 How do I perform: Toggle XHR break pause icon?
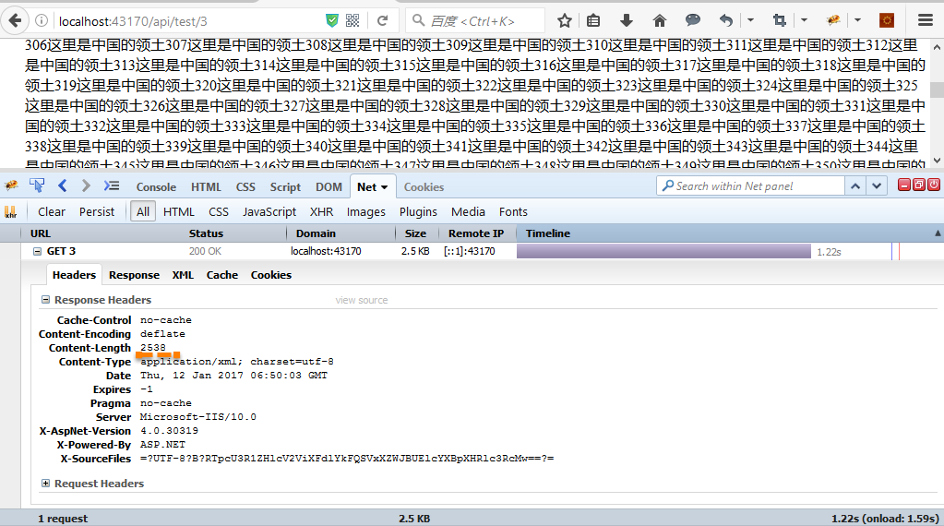pyautogui.click(x=11, y=212)
